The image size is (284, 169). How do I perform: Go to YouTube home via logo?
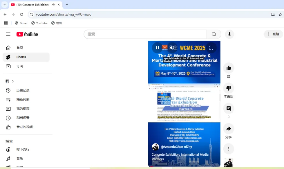point(27,34)
